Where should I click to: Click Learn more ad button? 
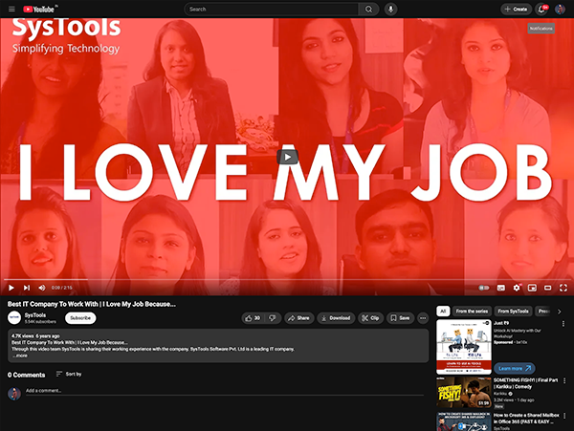[x=515, y=368]
